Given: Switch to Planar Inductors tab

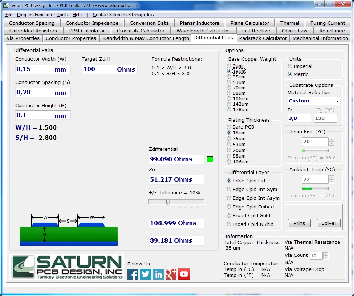Looking at the screenshot, I should (200, 23).
